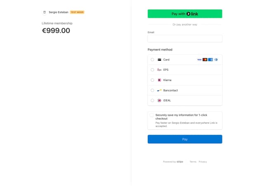Open the Privacy link

click(x=203, y=162)
